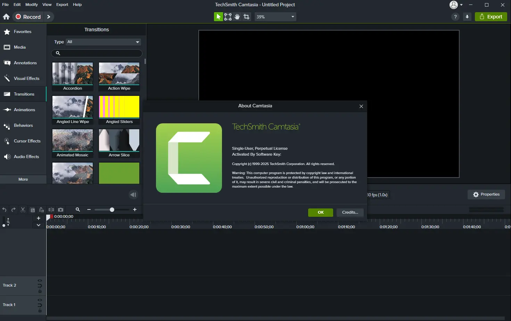This screenshot has height=321, width=511.
Task: Expand the Record options arrow
Action: tap(49, 17)
